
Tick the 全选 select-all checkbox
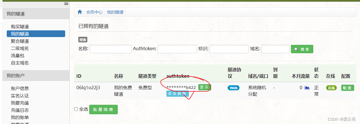[x=76, y=109]
